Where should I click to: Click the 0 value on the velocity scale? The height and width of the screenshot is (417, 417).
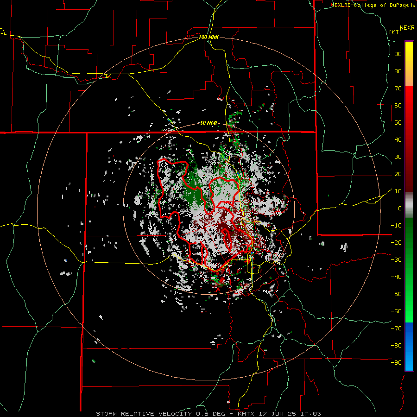click(x=400, y=208)
